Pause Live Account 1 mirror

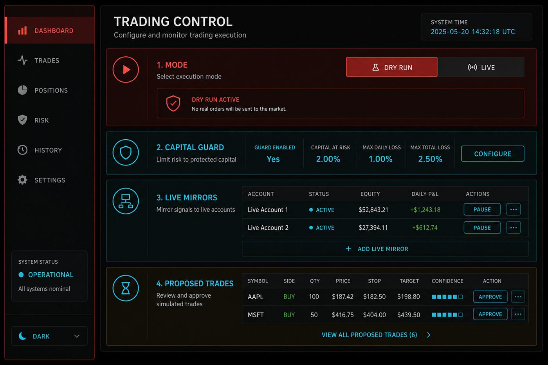click(482, 209)
